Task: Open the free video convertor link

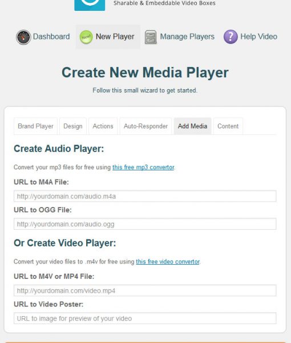Action: point(168,262)
